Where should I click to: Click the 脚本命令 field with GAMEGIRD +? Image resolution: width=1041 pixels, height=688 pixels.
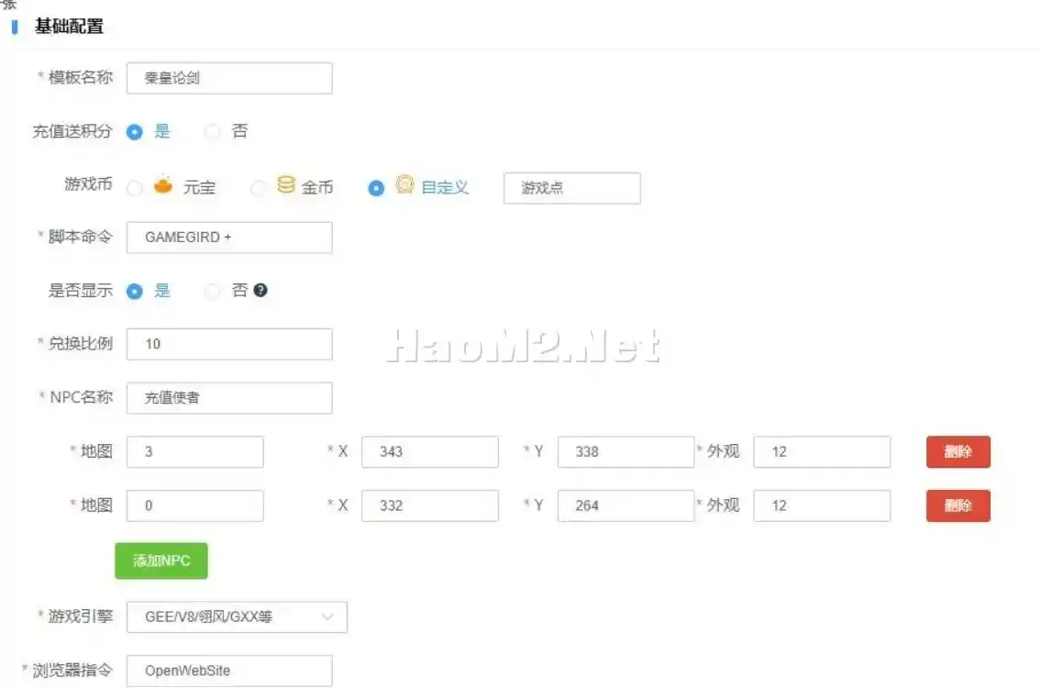pos(229,237)
